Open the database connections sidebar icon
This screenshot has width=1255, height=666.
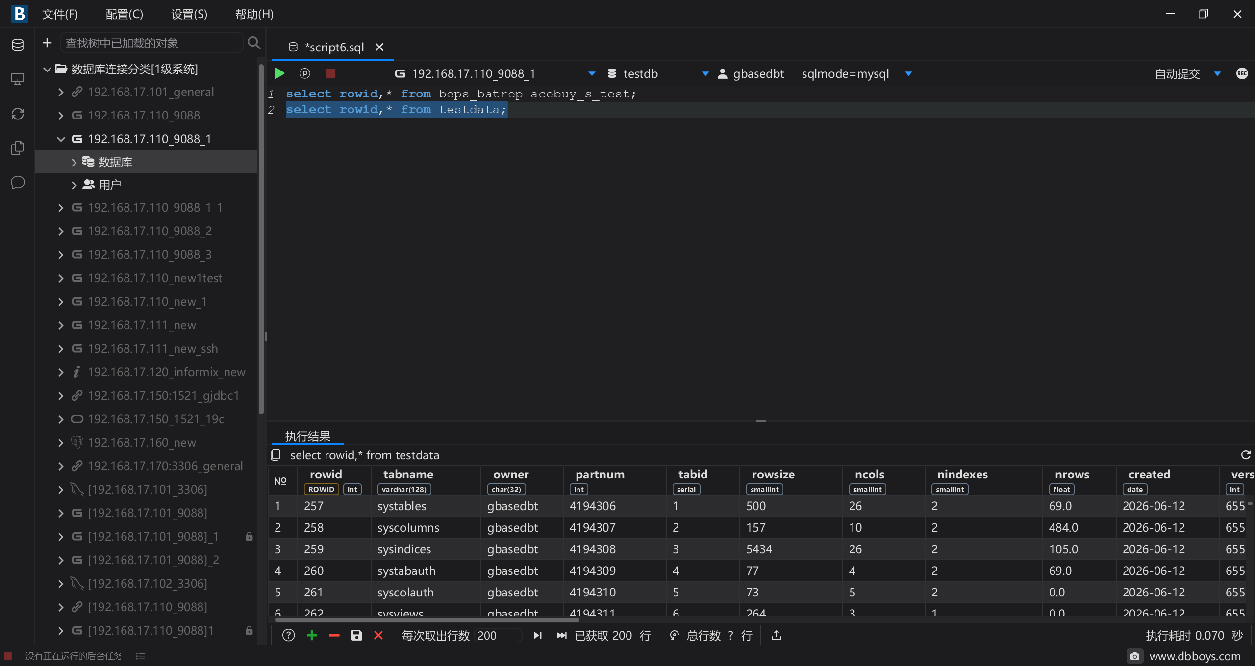(x=18, y=45)
